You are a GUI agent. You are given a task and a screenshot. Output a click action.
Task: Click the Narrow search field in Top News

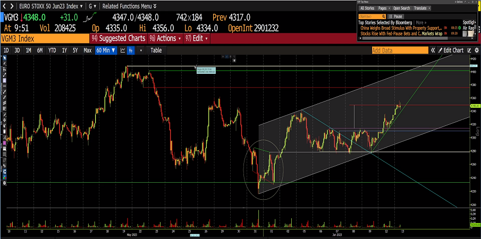372,16
